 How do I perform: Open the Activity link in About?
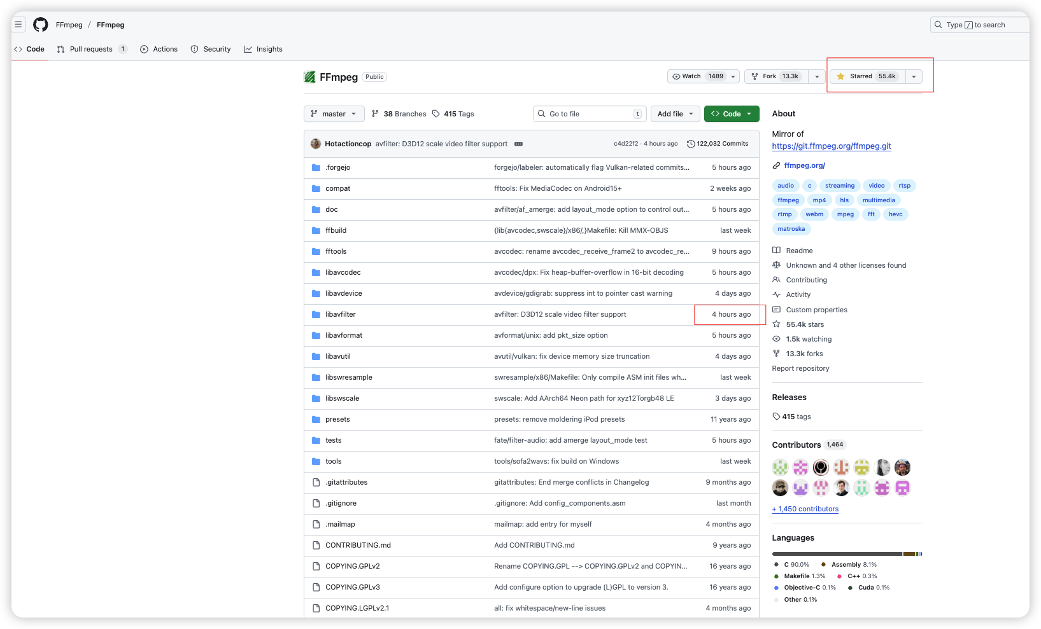coord(798,294)
